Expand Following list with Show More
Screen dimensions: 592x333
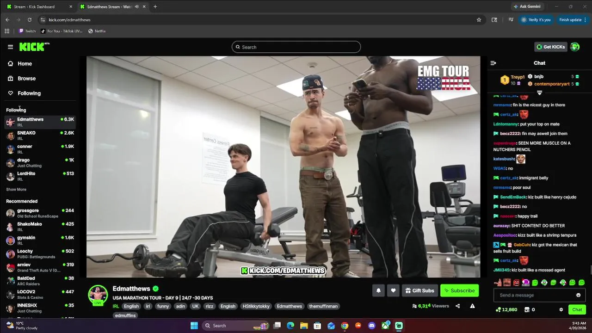[x=16, y=189]
